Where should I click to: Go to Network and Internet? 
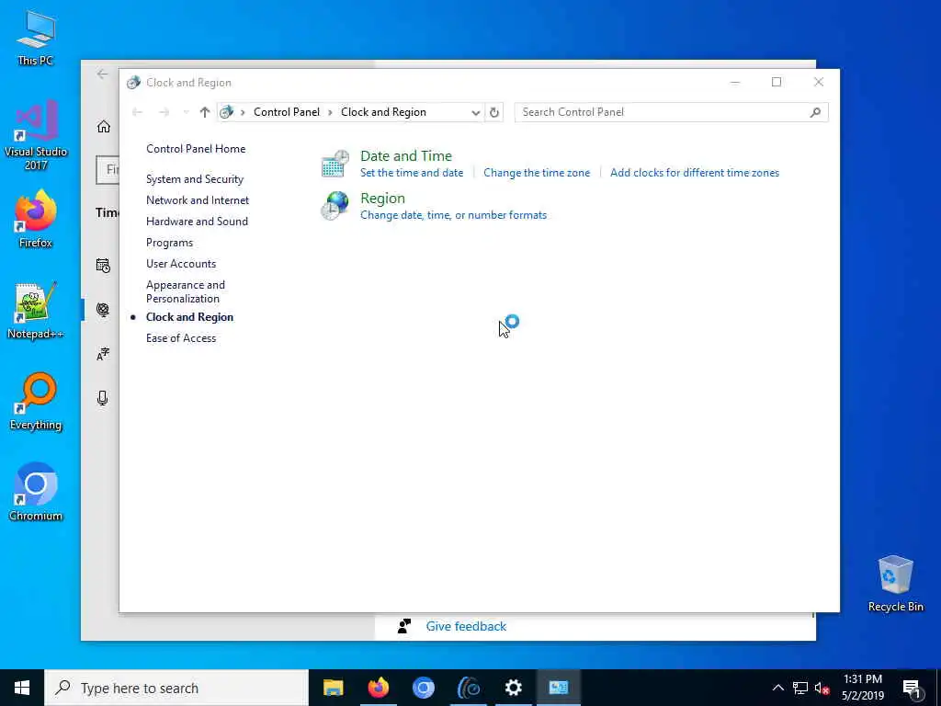pos(198,199)
